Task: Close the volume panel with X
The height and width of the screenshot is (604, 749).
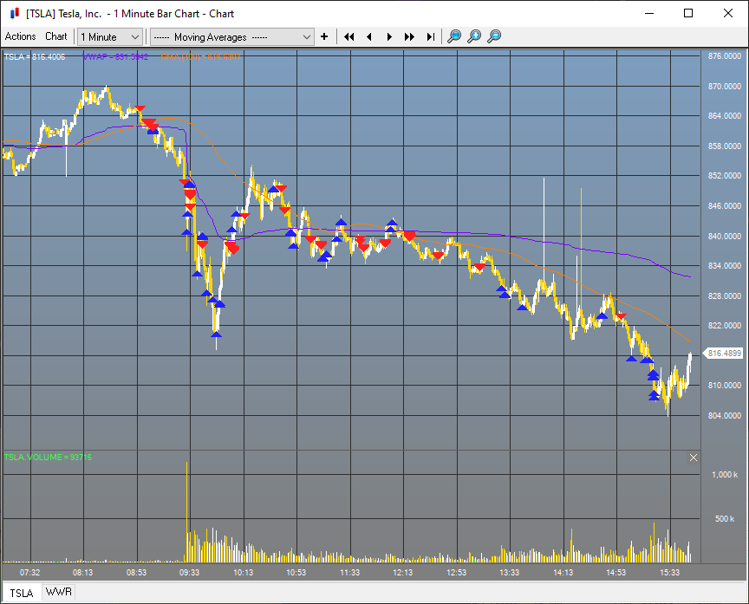Action: pyautogui.click(x=693, y=457)
